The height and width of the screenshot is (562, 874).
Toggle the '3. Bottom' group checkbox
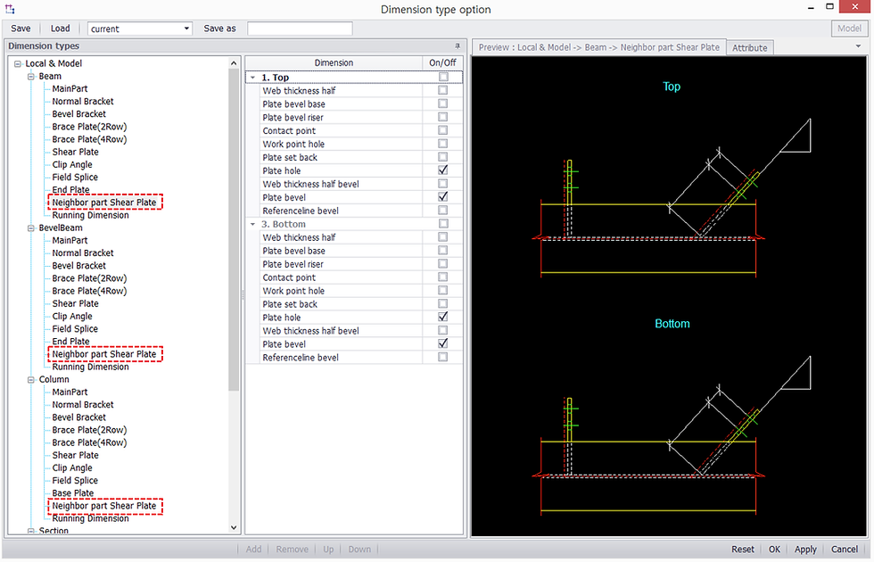click(x=443, y=224)
